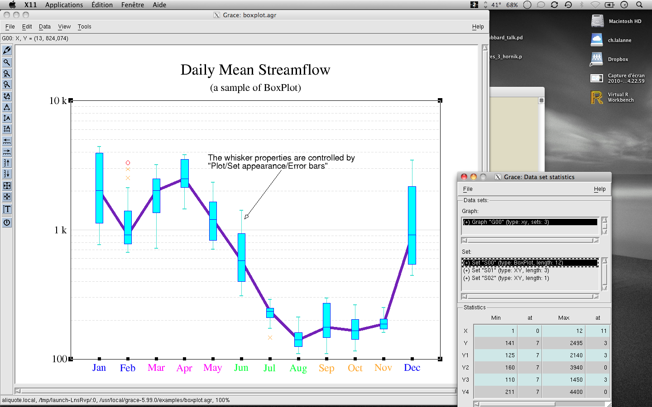Click the autotick axes icon
This screenshot has width=652, height=407.
[x=7, y=129]
